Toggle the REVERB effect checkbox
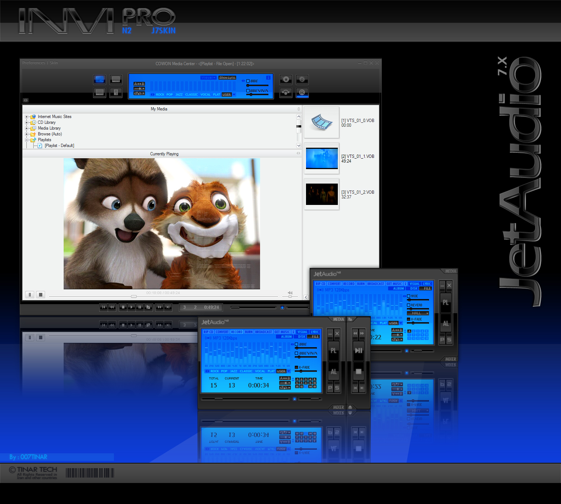561x504 pixels. 409,305
